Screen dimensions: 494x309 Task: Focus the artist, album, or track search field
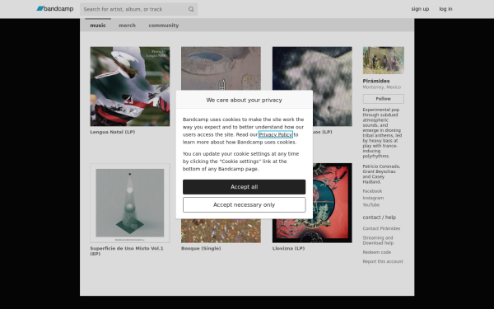tap(138, 9)
